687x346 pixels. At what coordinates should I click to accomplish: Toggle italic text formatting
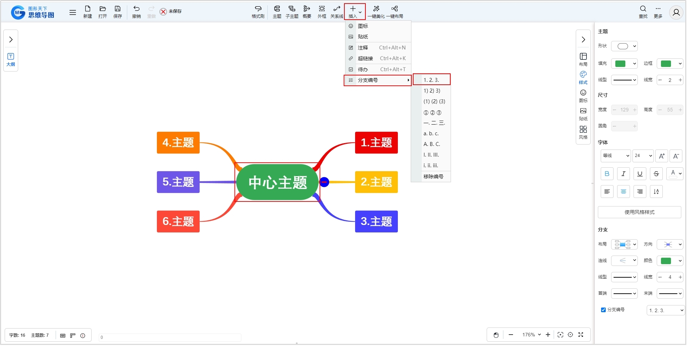pyautogui.click(x=624, y=174)
